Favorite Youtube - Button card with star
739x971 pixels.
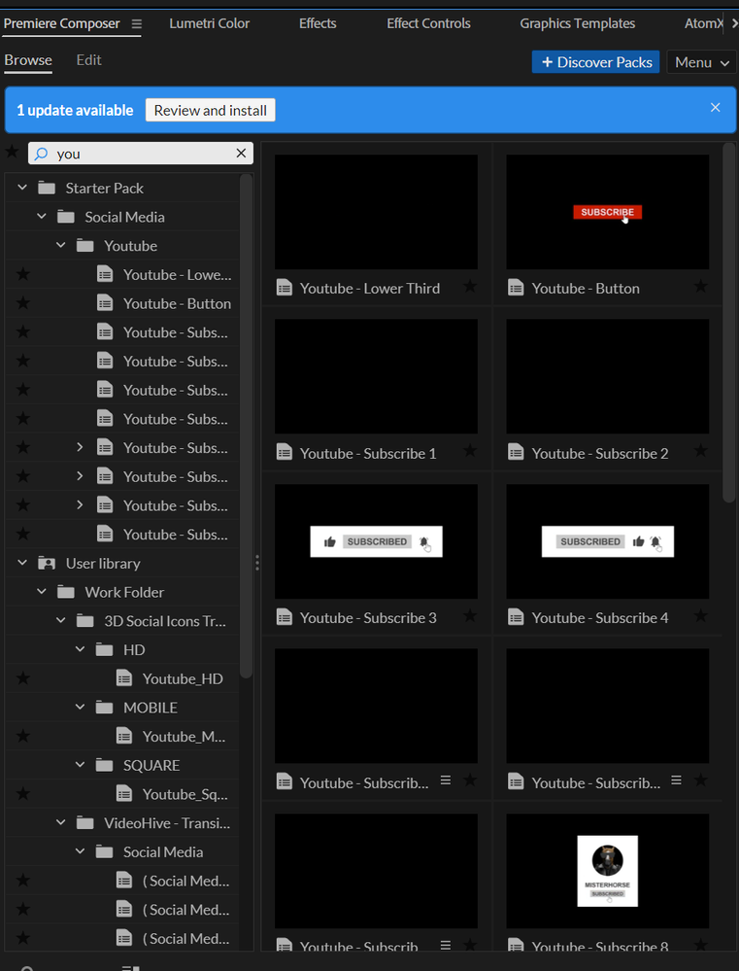[700, 286]
